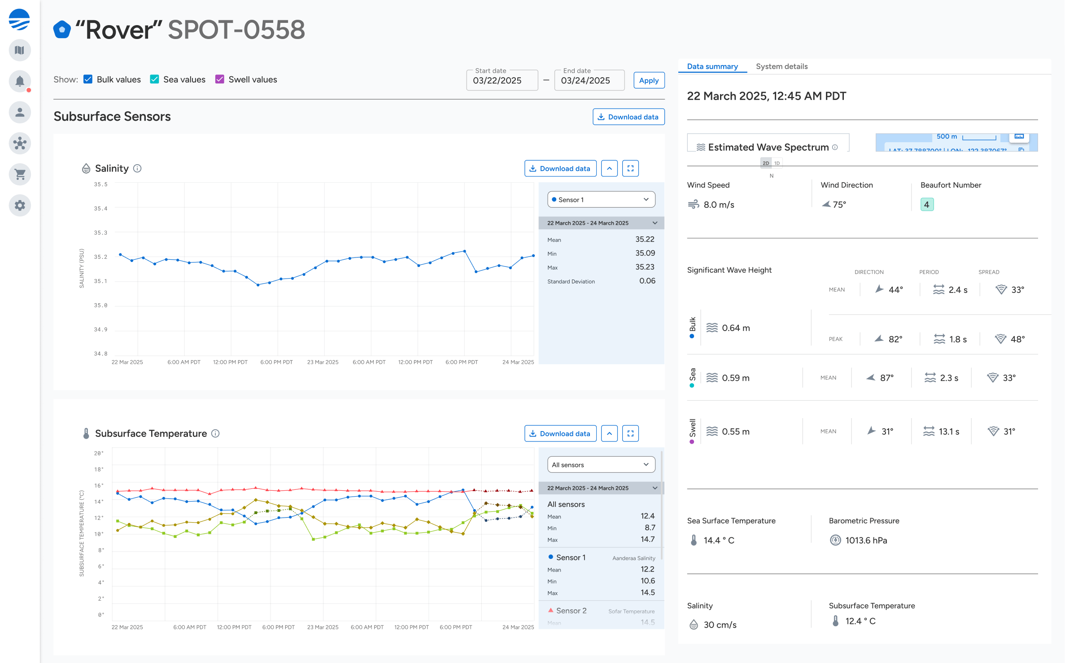
Task: Click Estimated Wave Spectrum info icon
Action: [835, 147]
